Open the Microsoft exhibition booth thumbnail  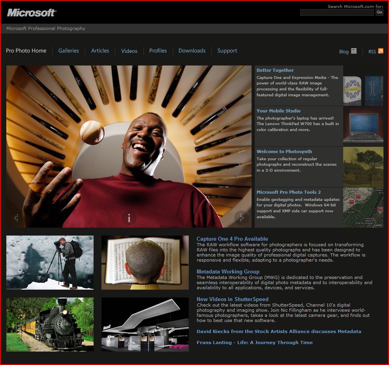pos(145,325)
